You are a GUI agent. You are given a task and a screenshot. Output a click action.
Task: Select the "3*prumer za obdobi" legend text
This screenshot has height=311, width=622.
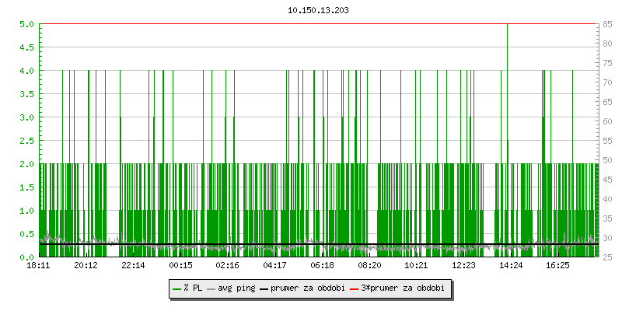click(x=409, y=288)
